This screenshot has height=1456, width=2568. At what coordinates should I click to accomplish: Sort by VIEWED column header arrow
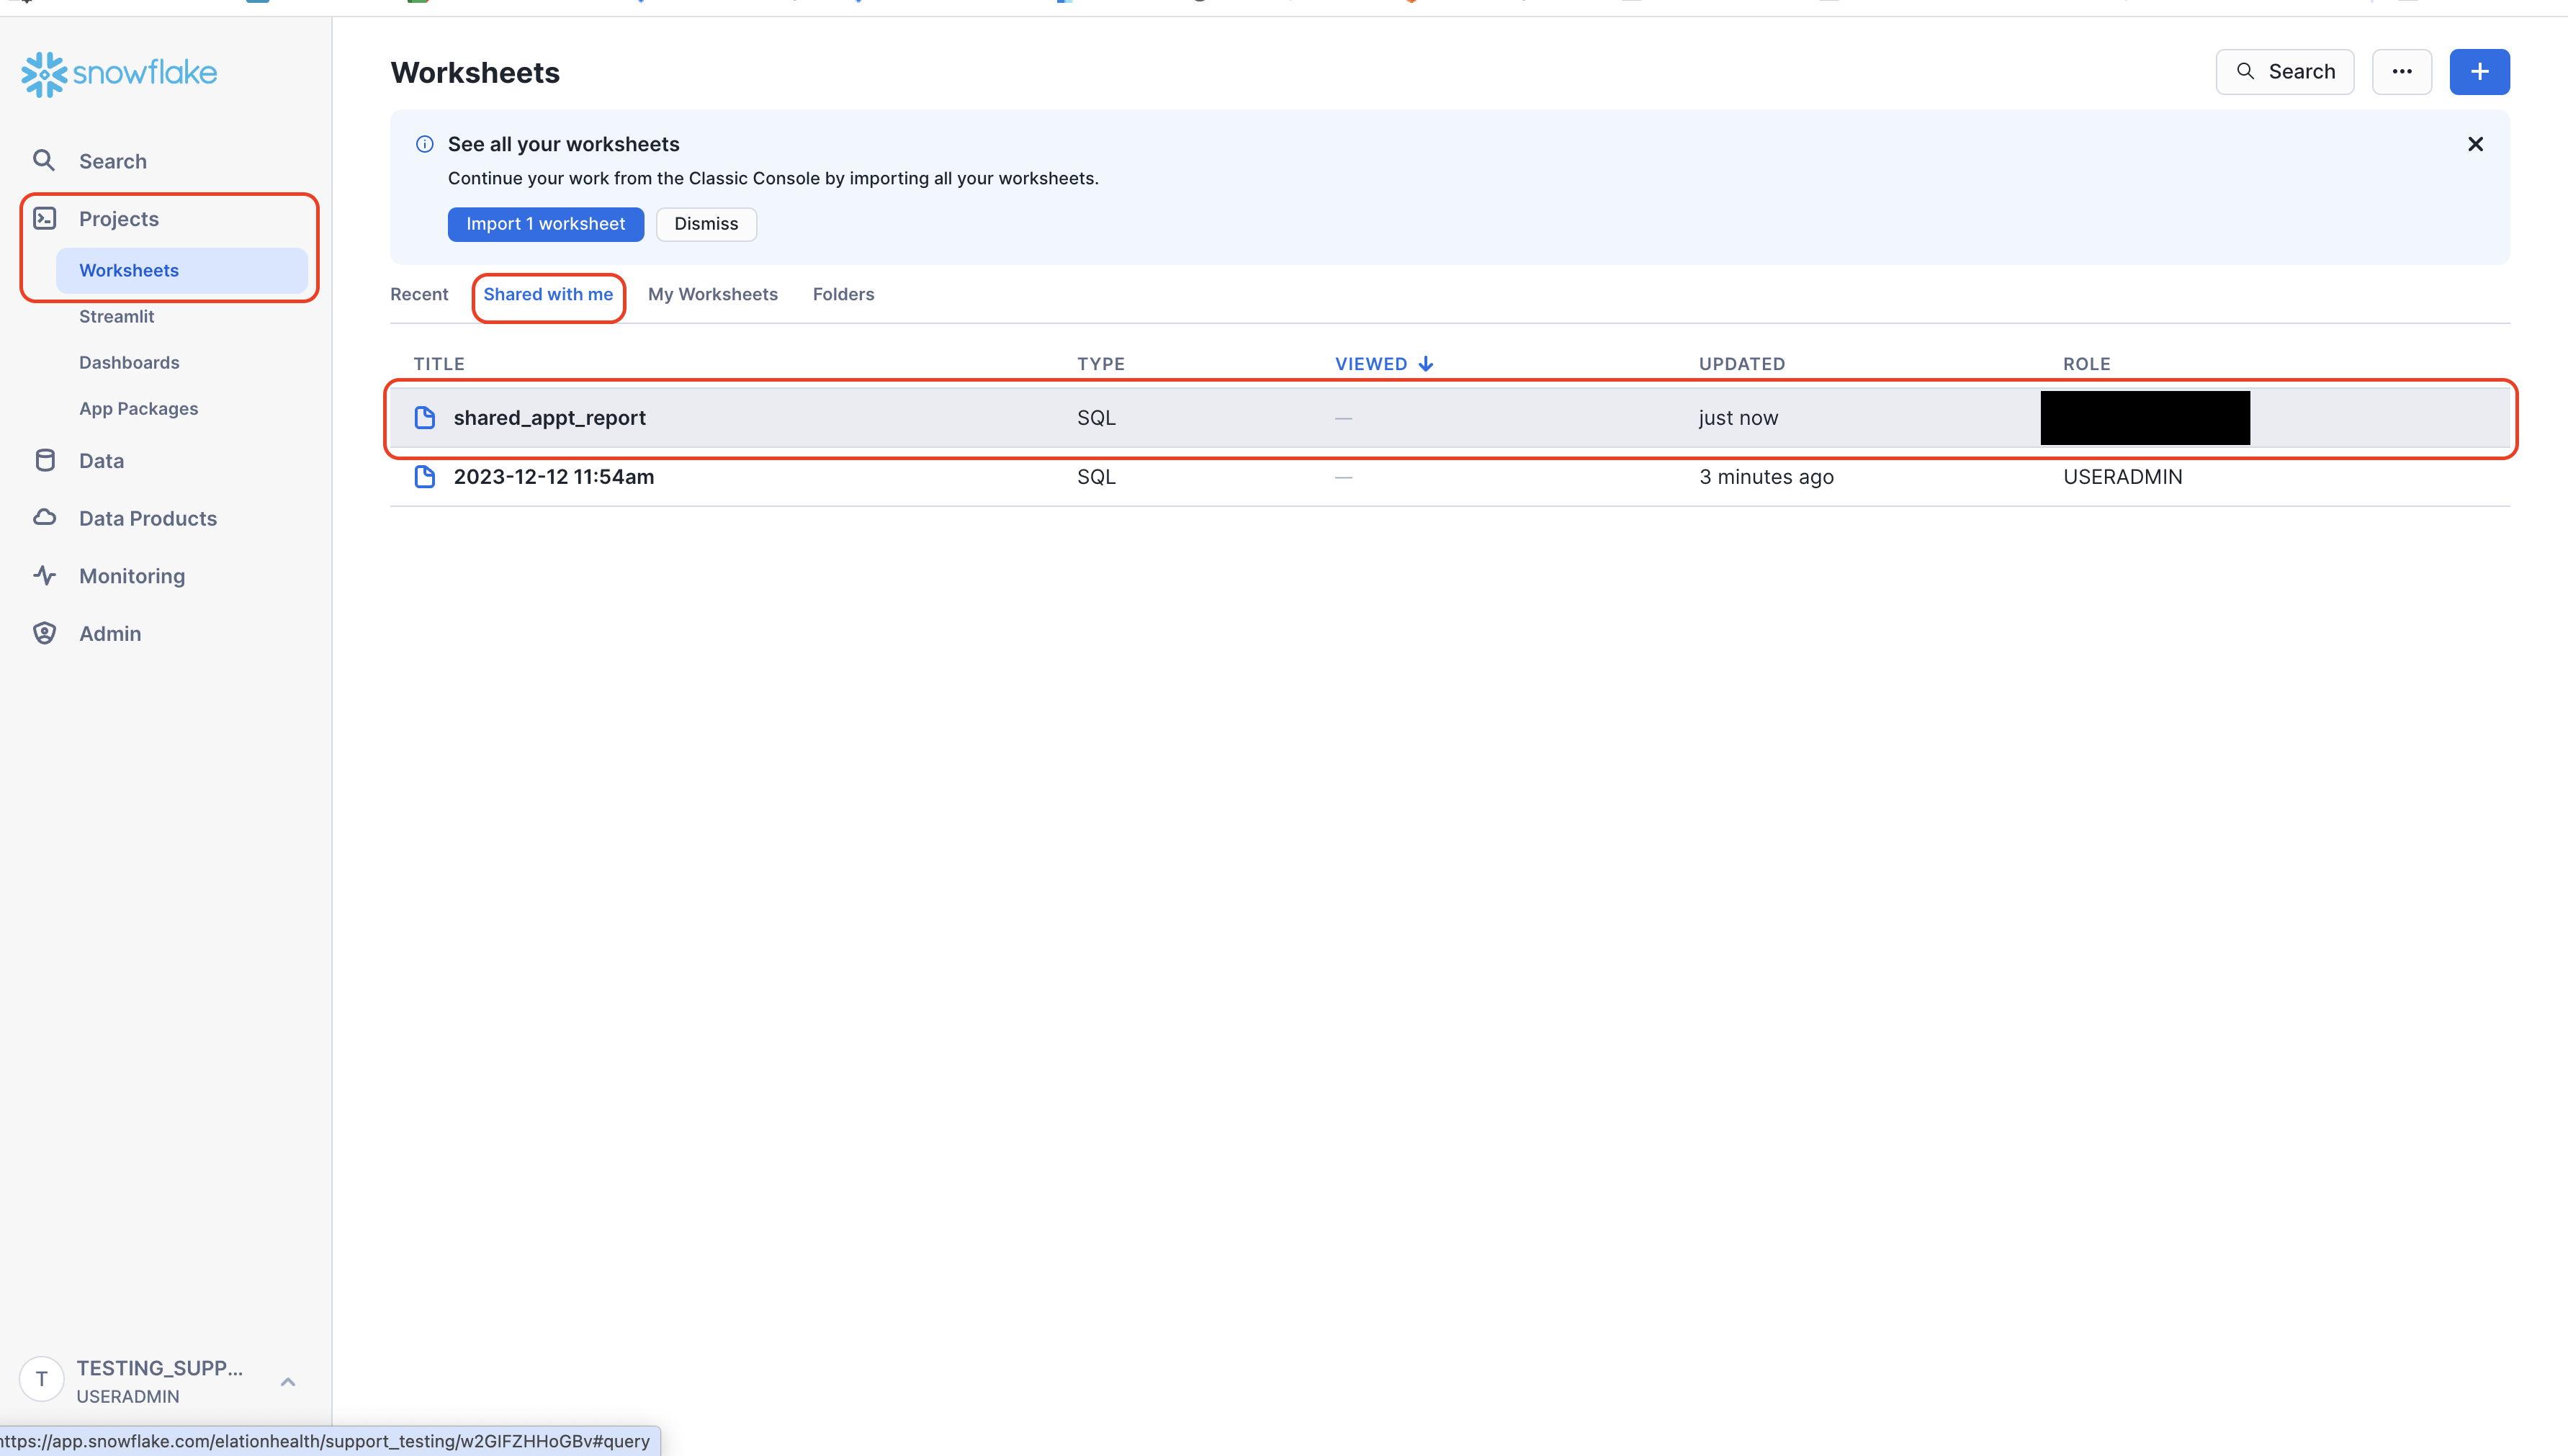(x=1426, y=364)
